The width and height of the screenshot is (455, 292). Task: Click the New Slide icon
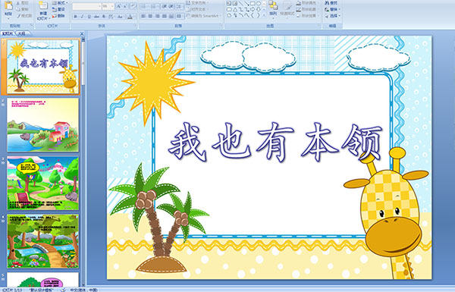pos(43,6)
